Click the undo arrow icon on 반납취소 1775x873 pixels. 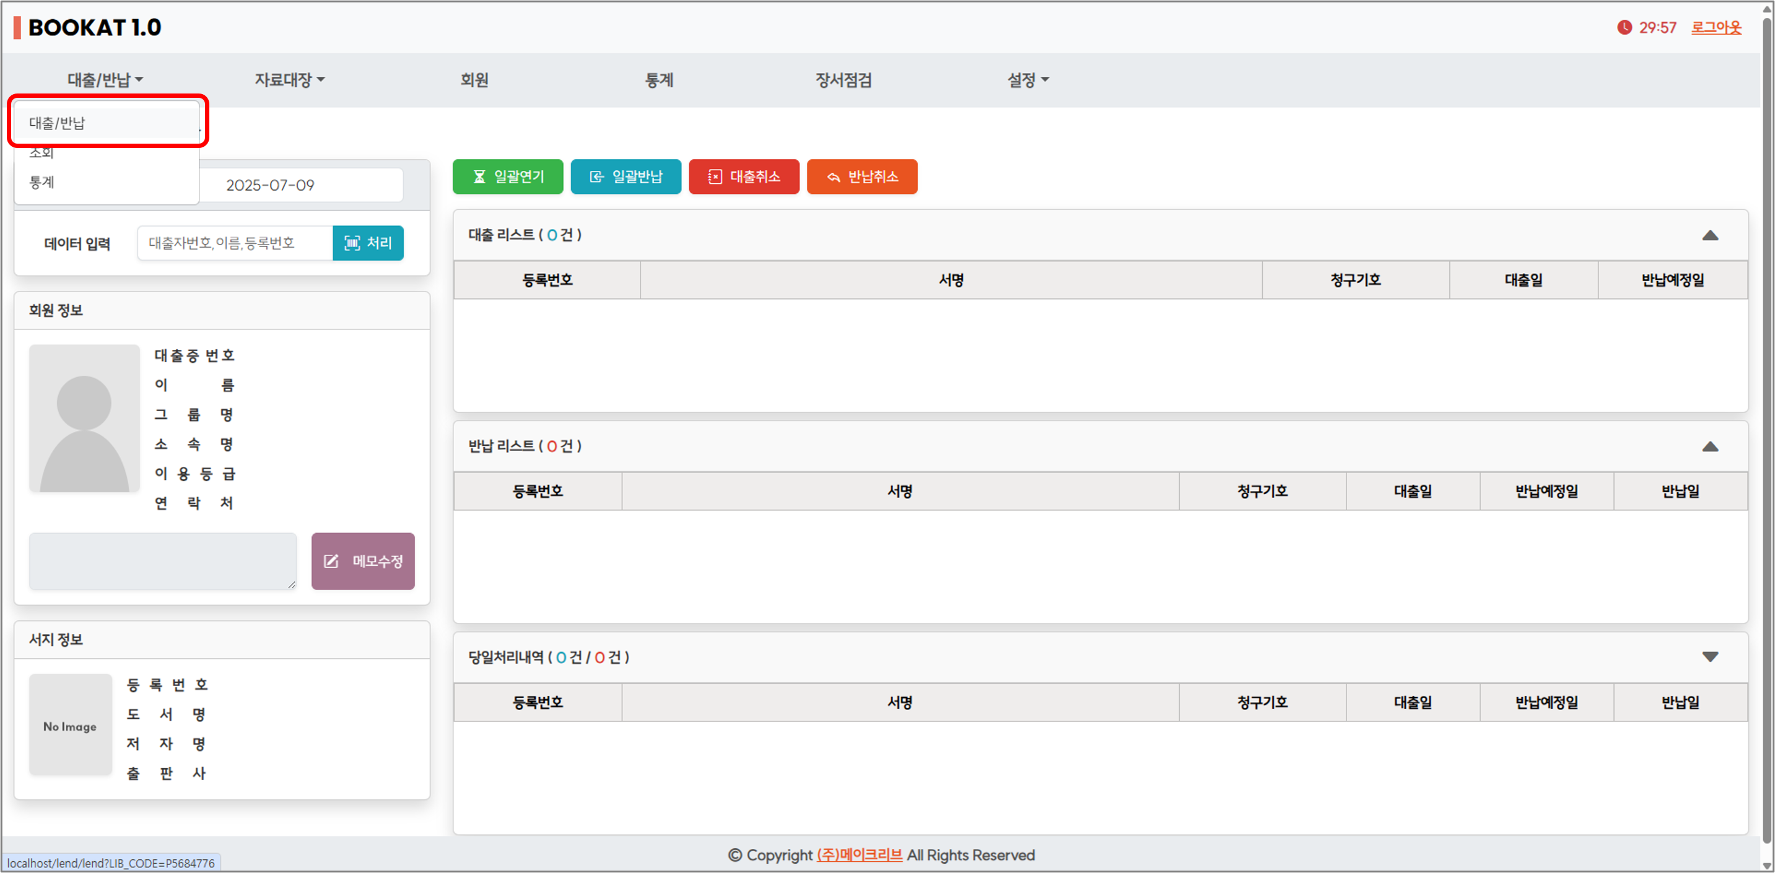833,177
